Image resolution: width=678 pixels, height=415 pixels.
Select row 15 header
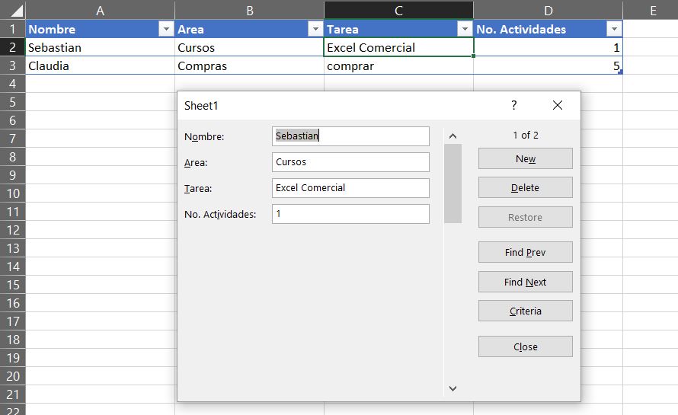[12, 285]
